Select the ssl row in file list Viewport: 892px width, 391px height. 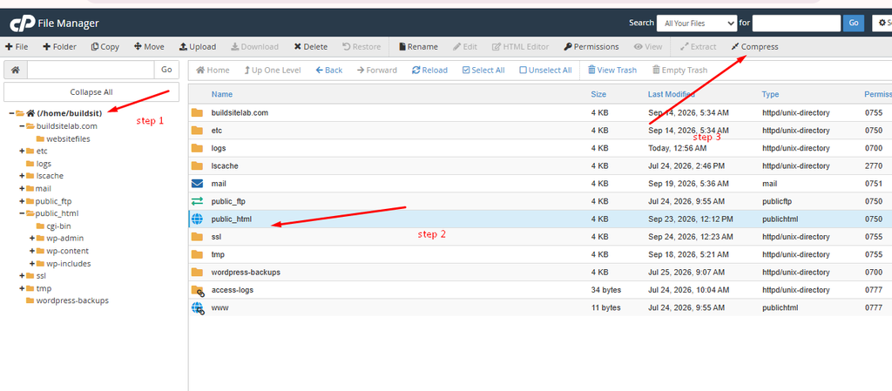[540, 236]
